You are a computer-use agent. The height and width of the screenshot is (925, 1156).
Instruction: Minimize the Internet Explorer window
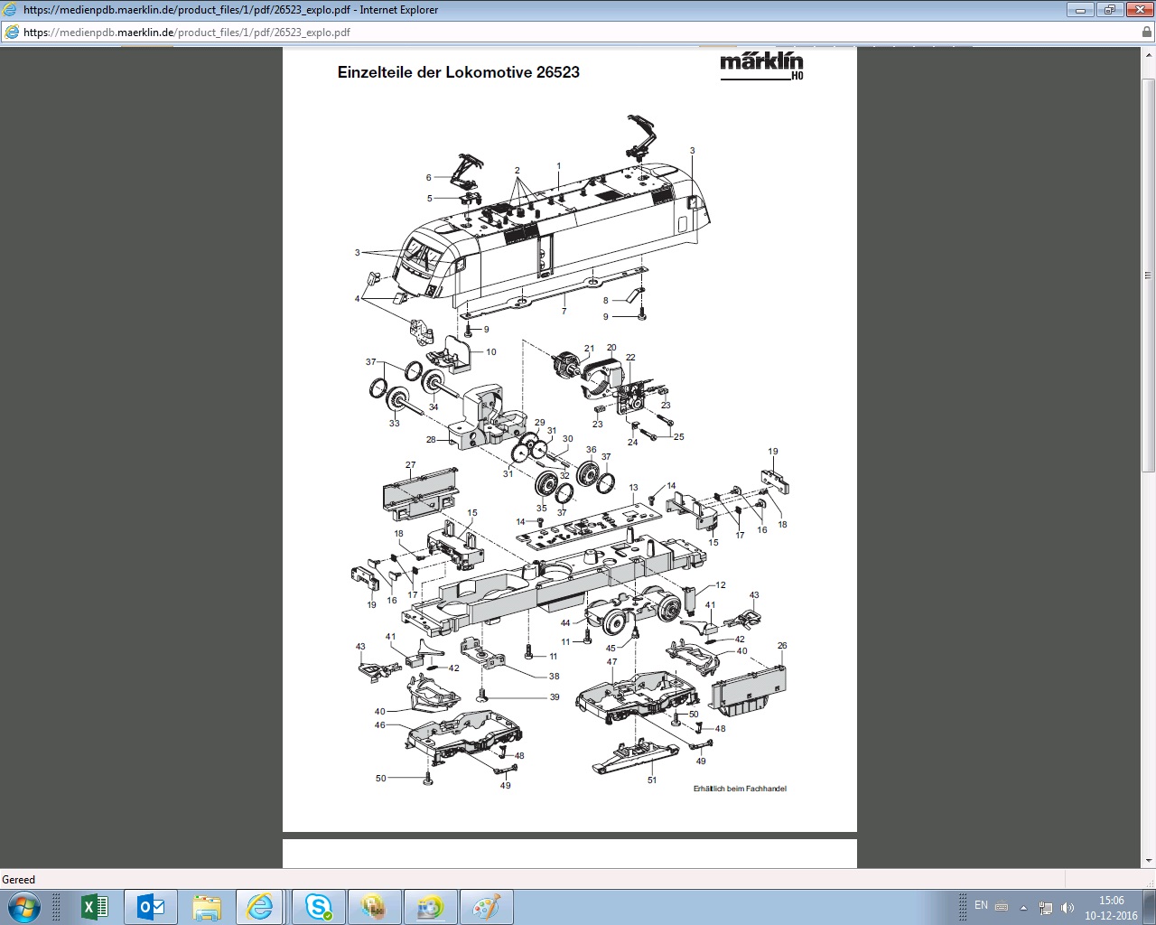tap(1080, 10)
